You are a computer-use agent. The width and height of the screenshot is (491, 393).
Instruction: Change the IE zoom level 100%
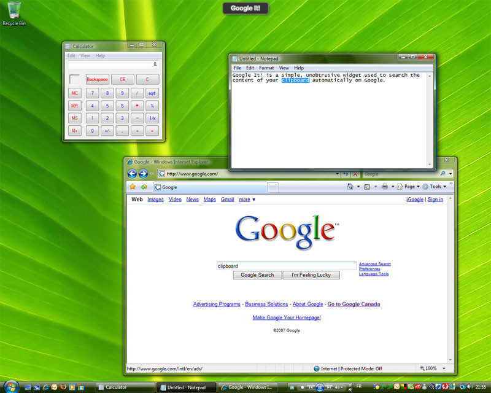point(433,368)
